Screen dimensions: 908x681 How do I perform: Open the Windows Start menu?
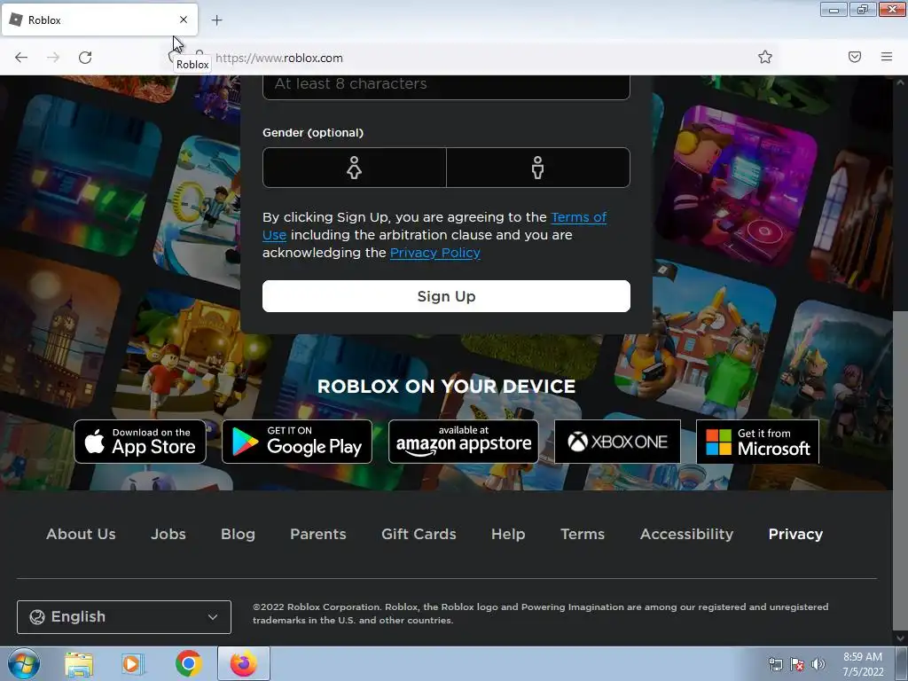click(x=24, y=663)
